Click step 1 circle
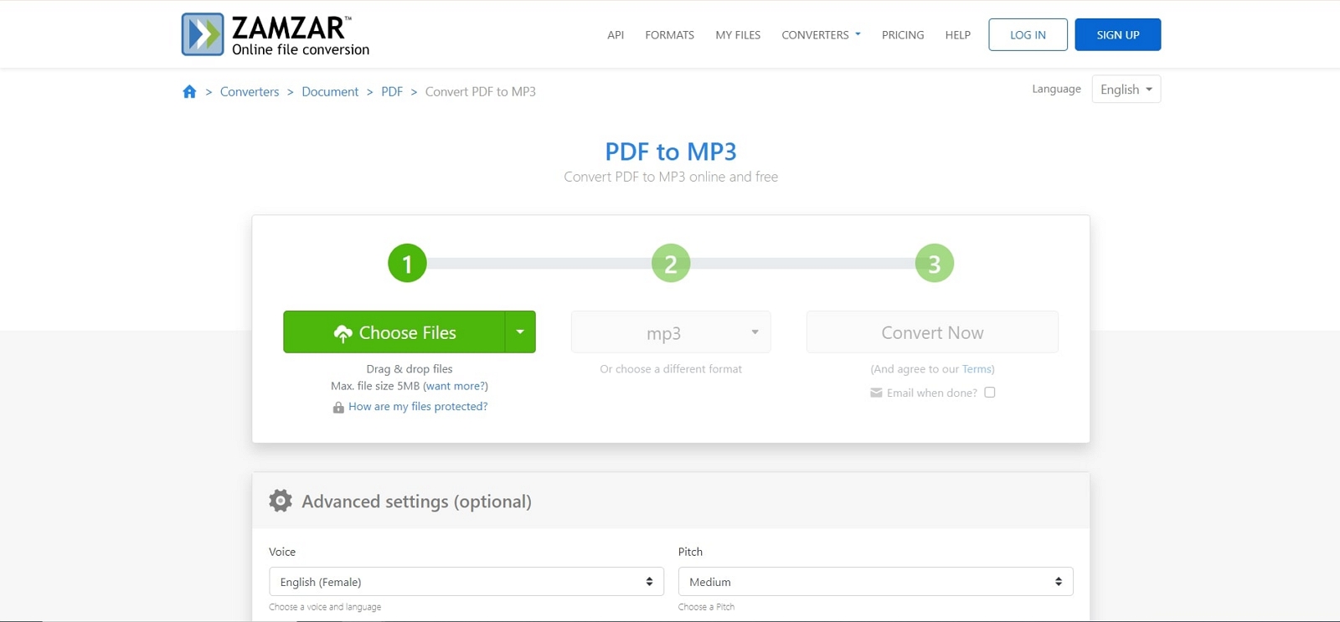The width and height of the screenshot is (1340, 622). [407, 263]
